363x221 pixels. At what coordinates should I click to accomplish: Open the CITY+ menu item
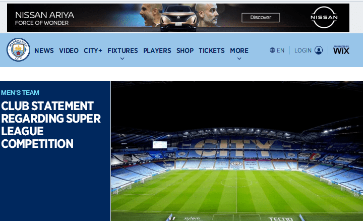click(93, 50)
